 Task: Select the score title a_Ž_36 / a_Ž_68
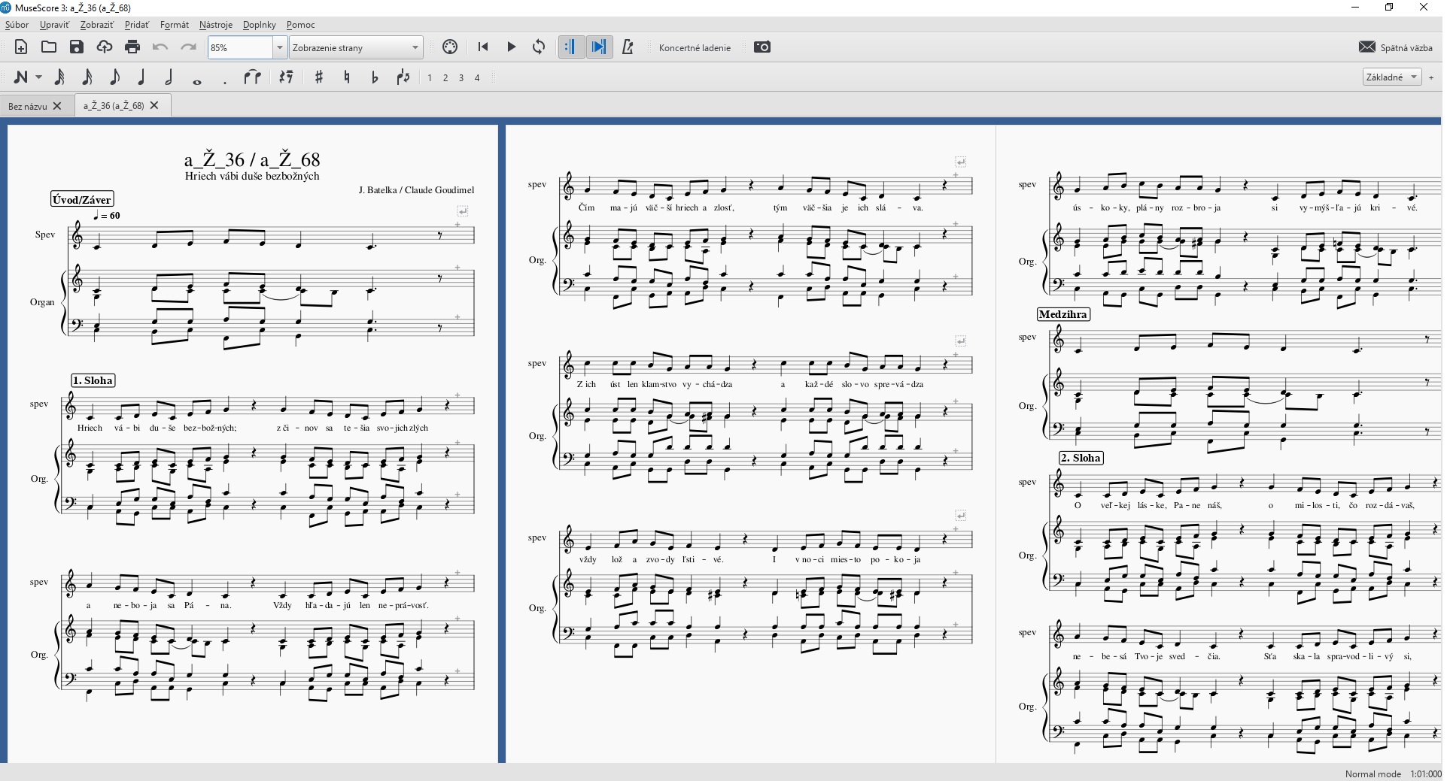(x=252, y=159)
